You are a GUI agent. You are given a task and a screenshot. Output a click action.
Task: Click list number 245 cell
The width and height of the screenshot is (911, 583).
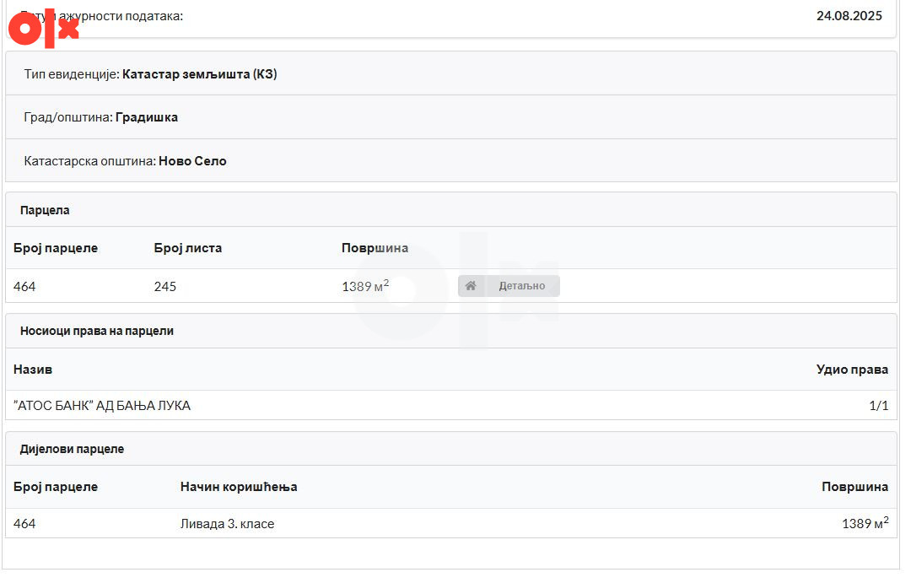(x=165, y=287)
